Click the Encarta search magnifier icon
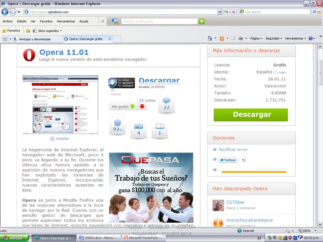The image size is (323, 242). [115, 21]
